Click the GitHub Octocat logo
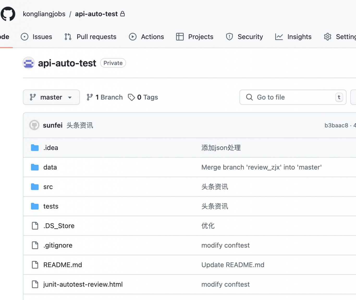This screenshot has height=300, width=356. click(x=8, y=14)
